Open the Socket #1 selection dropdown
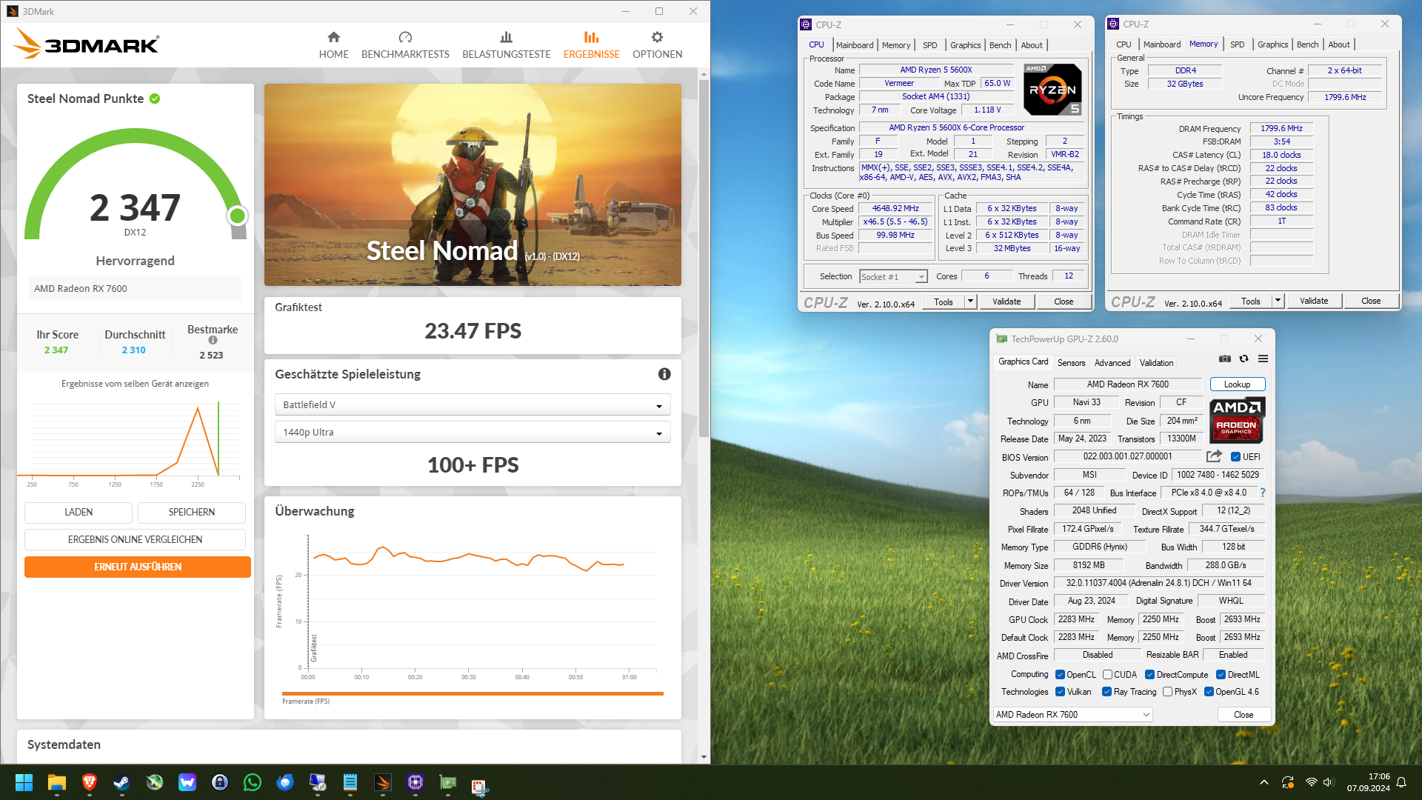 (893, 276)
